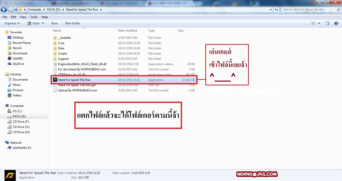Expand the arrow after DATA (D:) breadcrumb
Screen dimensions: 342x181
[x=63, y=10]
